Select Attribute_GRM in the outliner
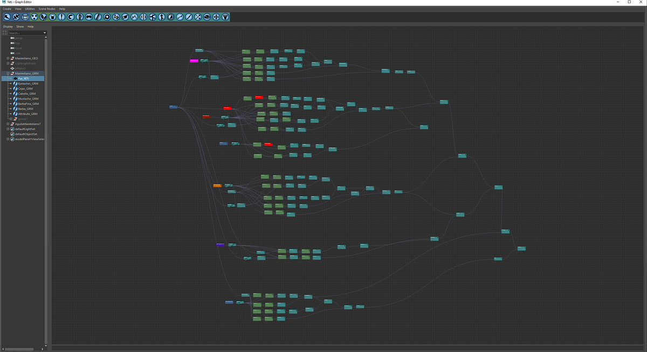Screen dimensions: 647x352 [x=28, y=114]
